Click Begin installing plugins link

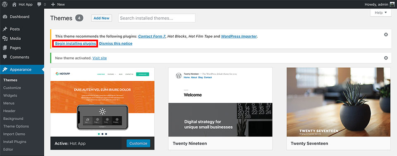pyautogui.click(x=75, y=43)
